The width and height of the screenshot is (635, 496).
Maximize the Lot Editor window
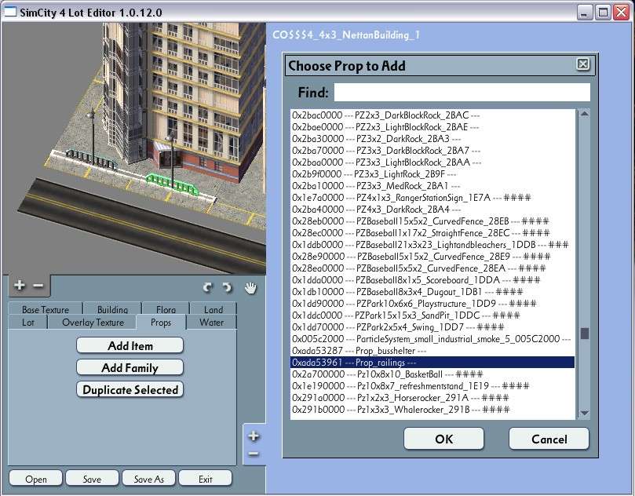603,13
